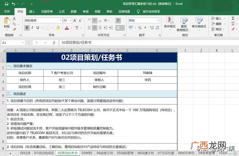Apply comma style separator
The image size is (239, 156).
coord(145,28)
